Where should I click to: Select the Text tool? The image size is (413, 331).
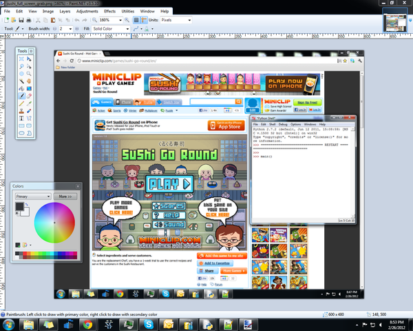(21, 118)
